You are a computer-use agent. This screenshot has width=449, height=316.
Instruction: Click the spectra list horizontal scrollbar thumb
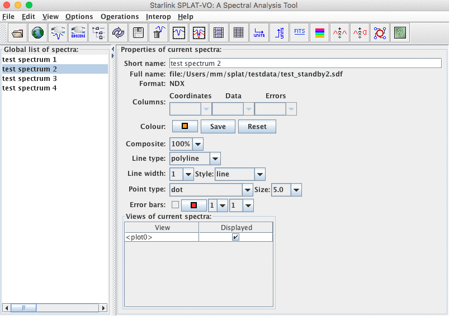click(23, 308)
